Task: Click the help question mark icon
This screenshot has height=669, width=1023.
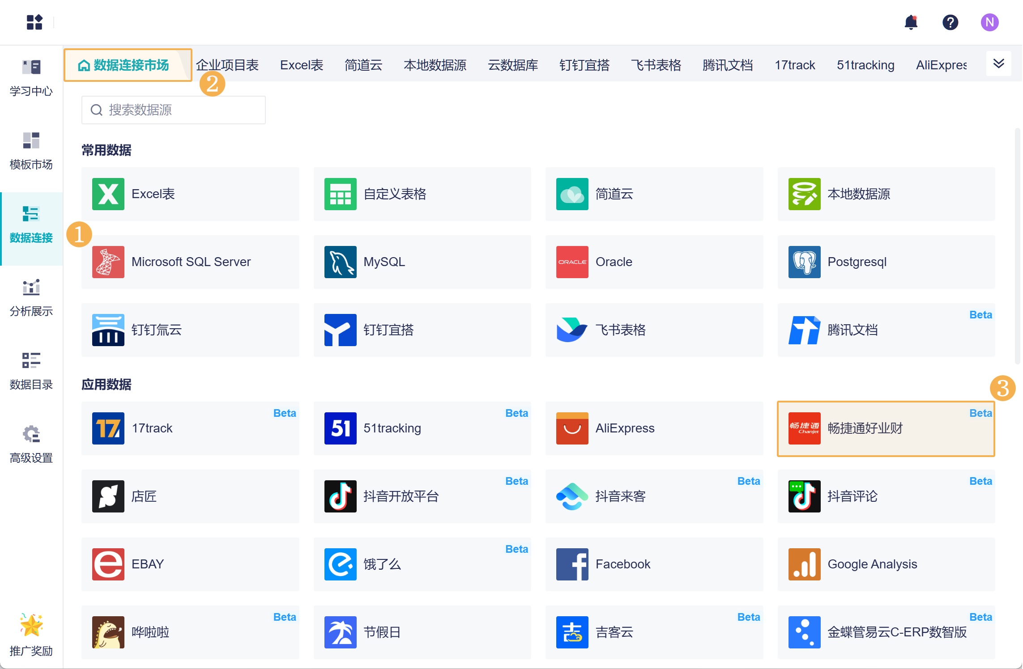Action: click(950, 22)
